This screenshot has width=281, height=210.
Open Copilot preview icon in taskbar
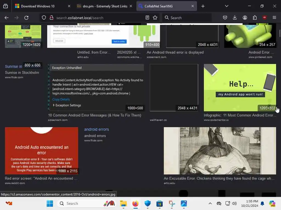tap(272, 203)
